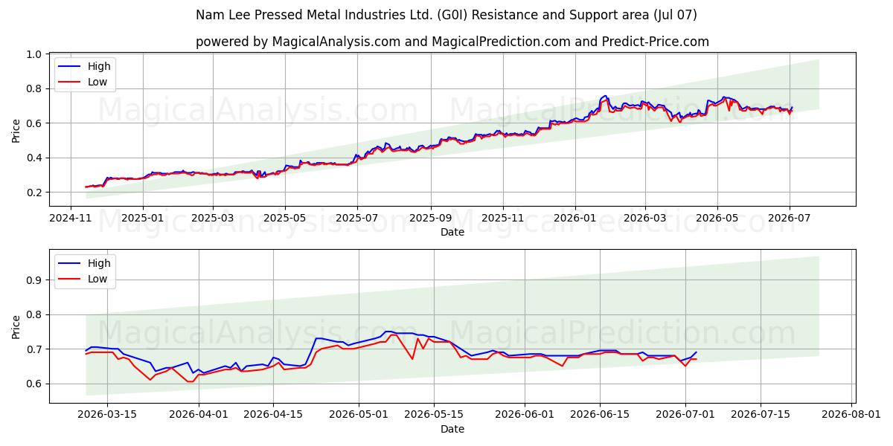Screen dimensions: 893x446
Task: Click the '2026-07' x-axis label
Action: (x=788, y=219)
